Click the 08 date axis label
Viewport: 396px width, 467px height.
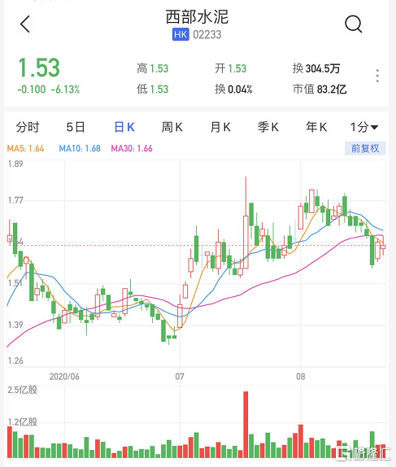[x=300, y=377]
